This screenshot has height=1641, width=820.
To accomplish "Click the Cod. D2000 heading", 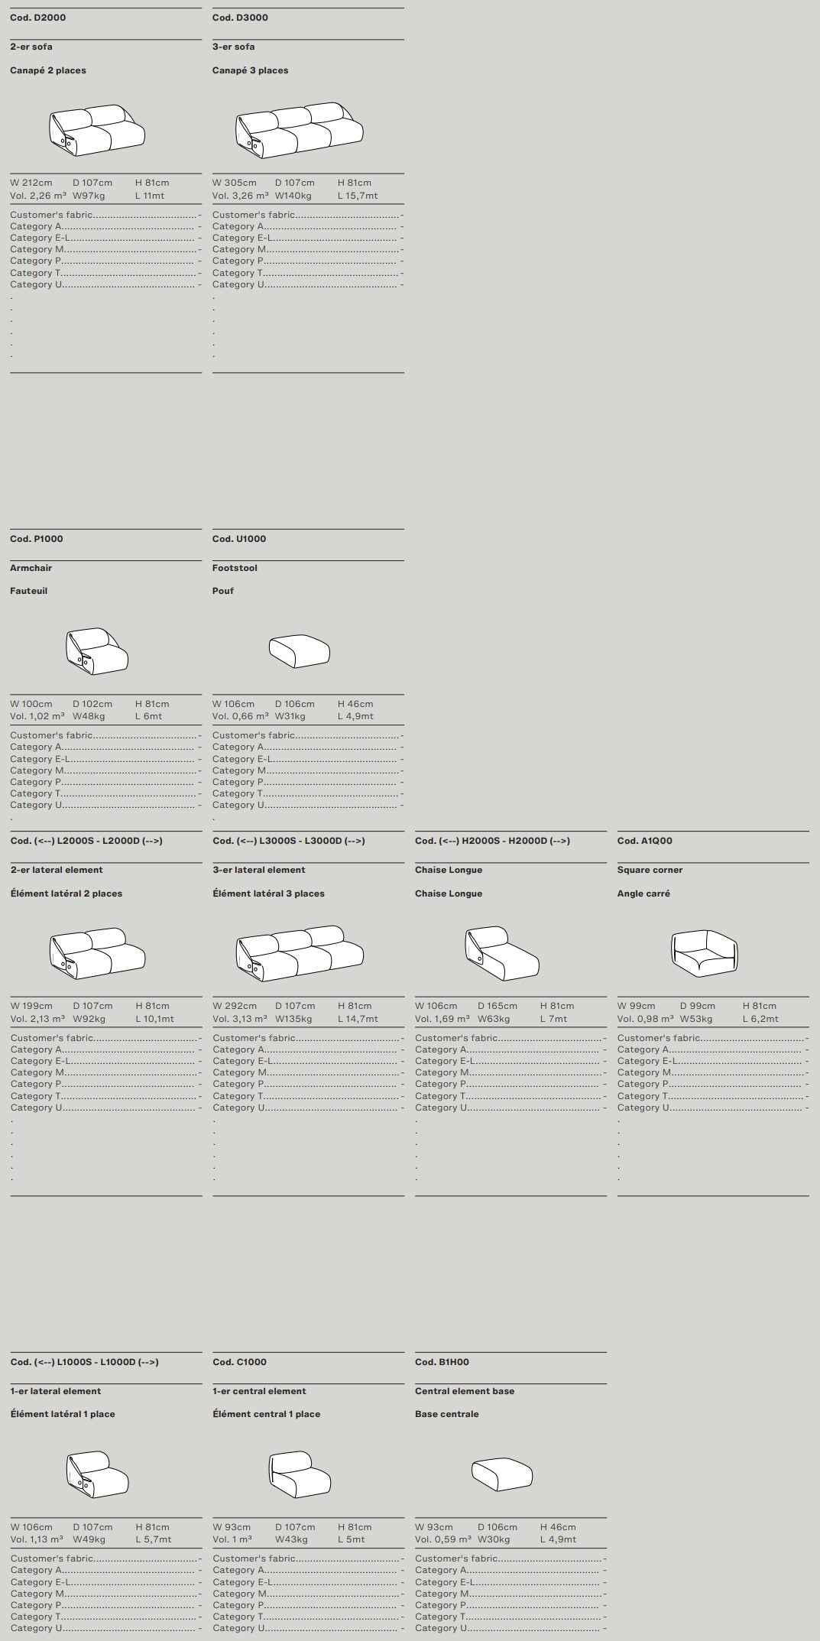I will [38, 18].
